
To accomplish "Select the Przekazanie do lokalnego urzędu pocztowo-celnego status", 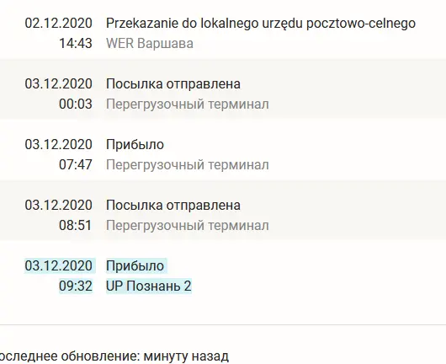I will coord(261,24).
